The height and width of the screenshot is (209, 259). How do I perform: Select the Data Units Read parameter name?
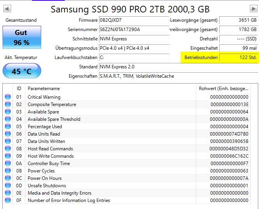click(x=44, y=134)
